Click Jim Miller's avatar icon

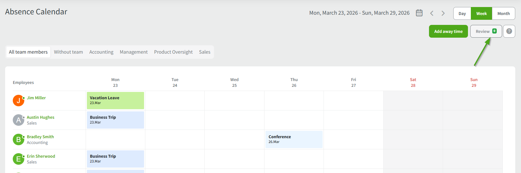(x=19, y=101)
